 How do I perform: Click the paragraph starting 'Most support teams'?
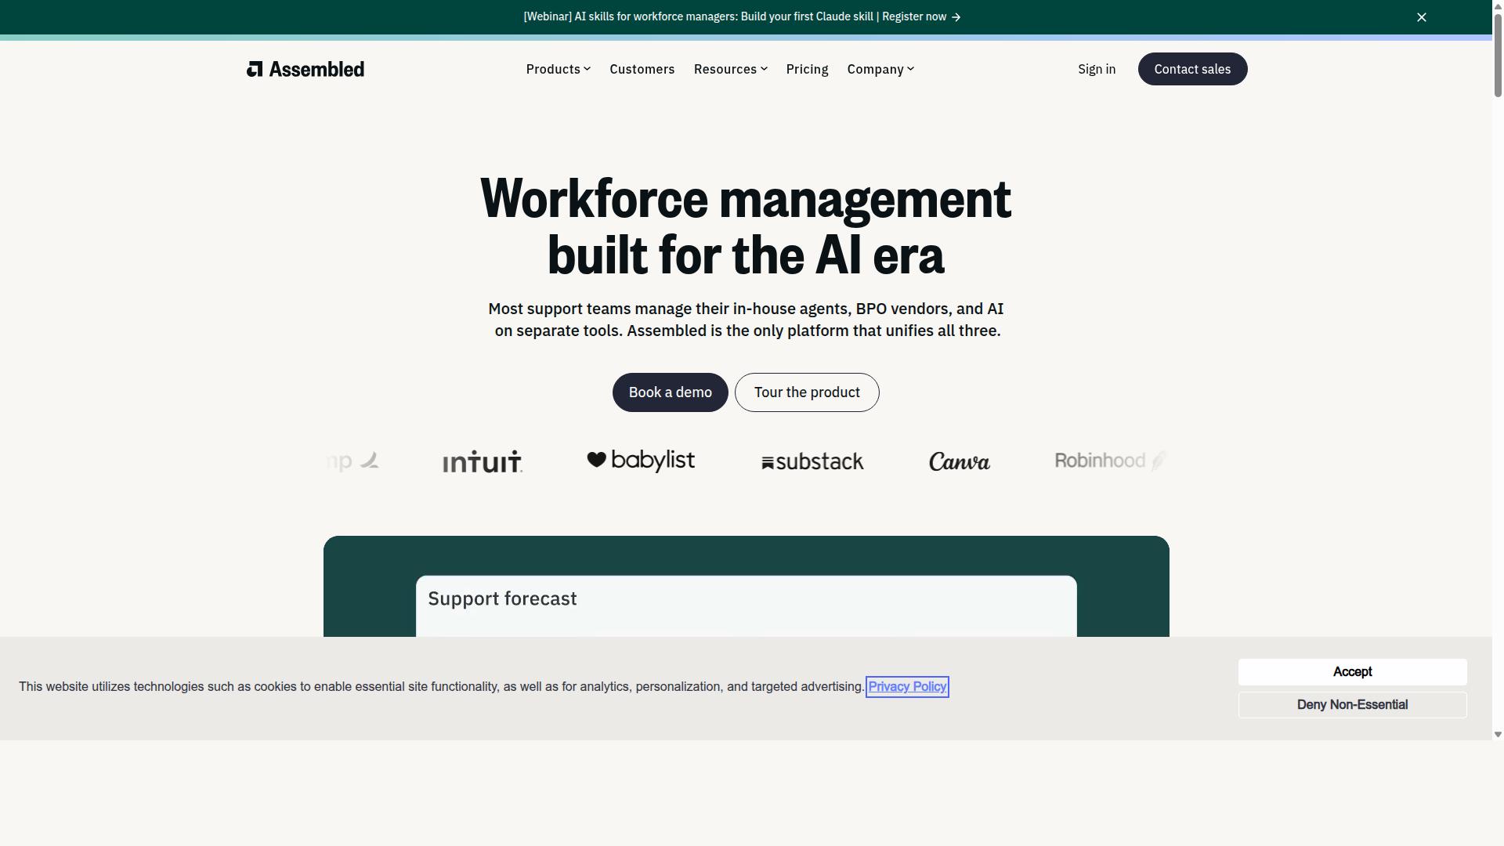(747, 320)
